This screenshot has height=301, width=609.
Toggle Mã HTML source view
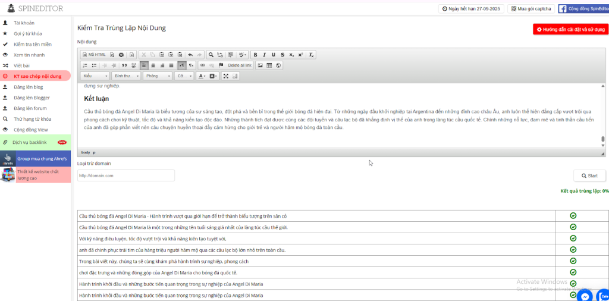(95, 55)
